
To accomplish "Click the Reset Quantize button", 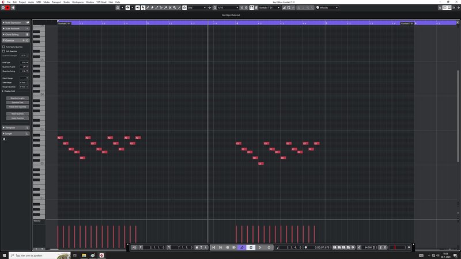I will pos(17,113).
